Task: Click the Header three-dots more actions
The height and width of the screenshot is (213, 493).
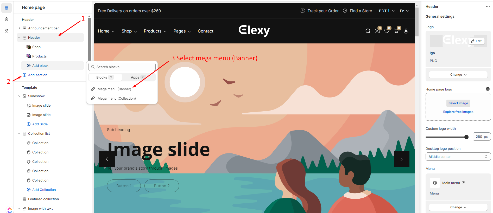Action: point(488,7)
